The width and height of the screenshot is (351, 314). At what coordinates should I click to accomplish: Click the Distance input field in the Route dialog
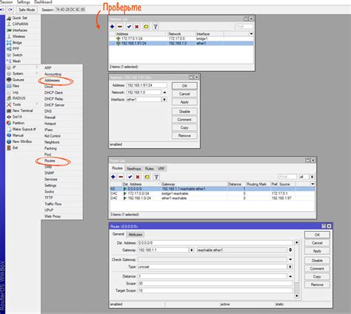coord(213,276)
